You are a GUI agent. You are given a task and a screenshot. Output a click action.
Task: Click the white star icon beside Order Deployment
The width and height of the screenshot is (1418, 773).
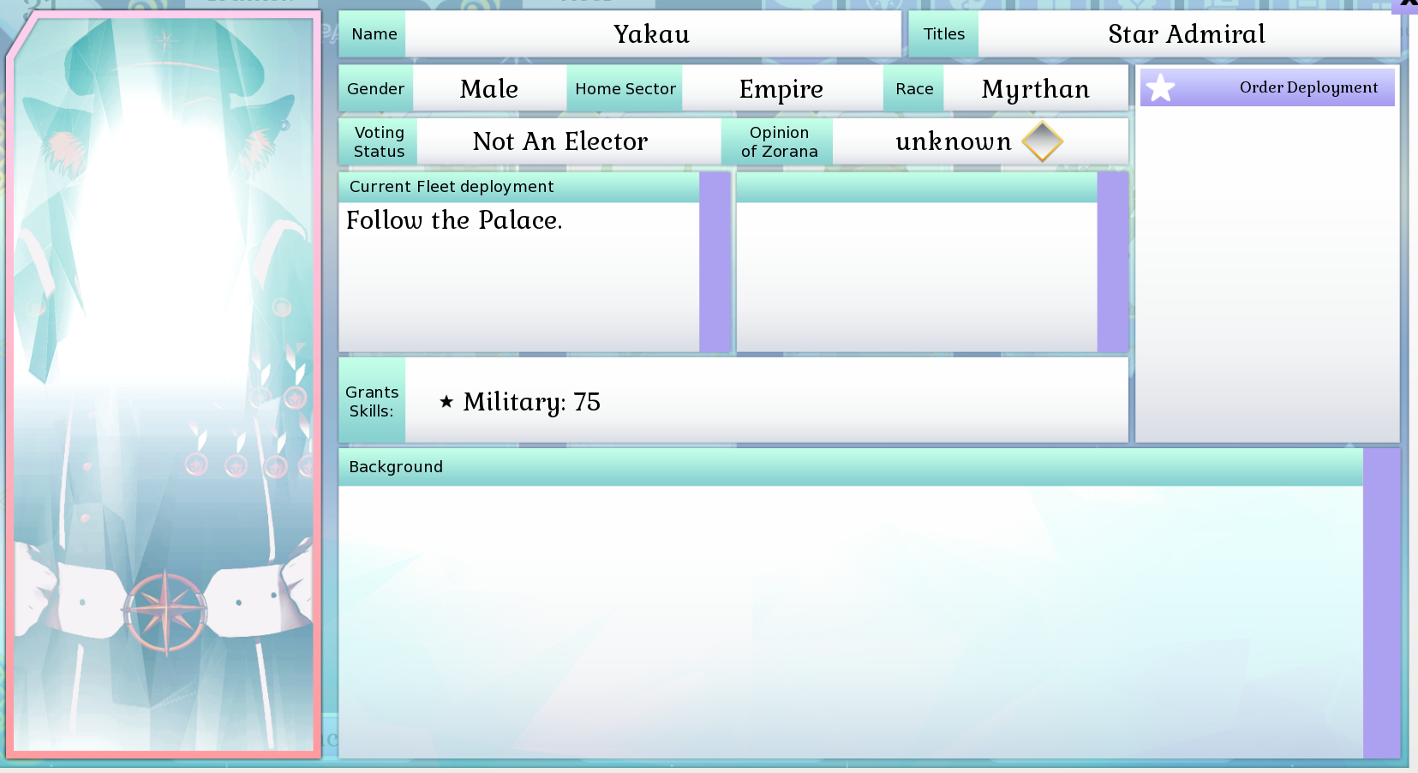pos(1160,87)
